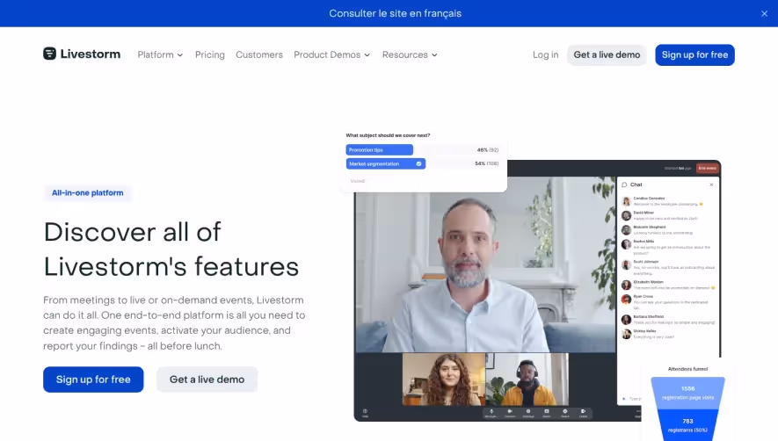Click the Attendees funnel title

tap(687, 369)
